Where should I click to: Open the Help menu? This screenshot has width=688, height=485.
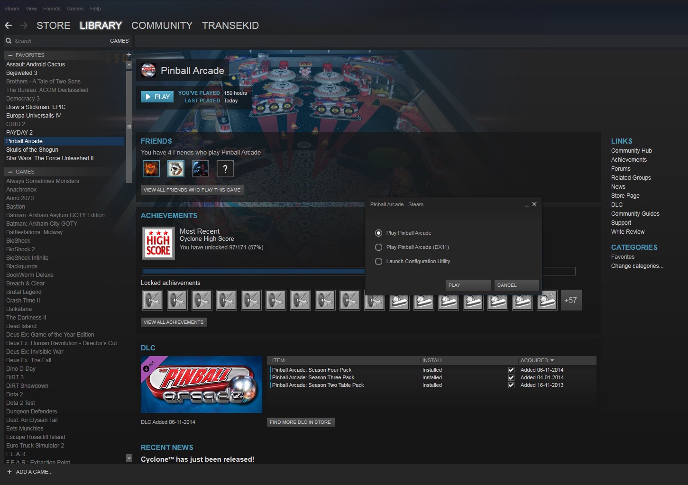pyautogui.click(x=95, y=9)
